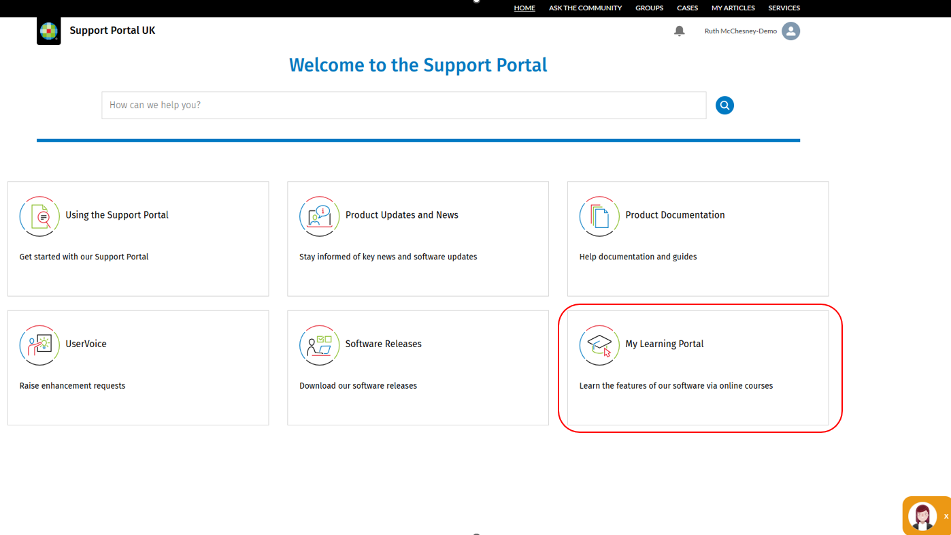This screenshot has width=951, height=535.
Task: Go to the HOME menu item
Action: [x=524, y=8]
